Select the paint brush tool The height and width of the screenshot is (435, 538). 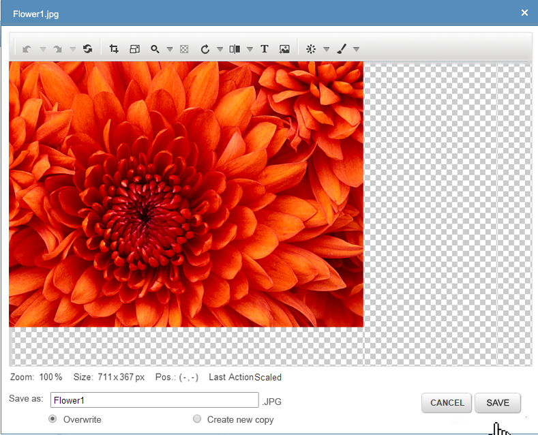point(342,49)
